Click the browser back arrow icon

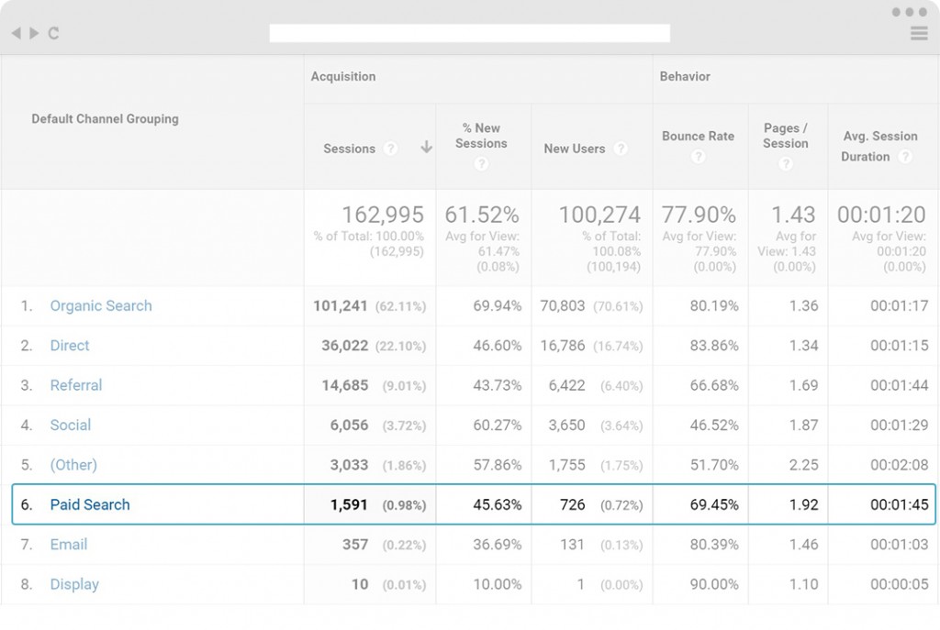coord(16,33)
